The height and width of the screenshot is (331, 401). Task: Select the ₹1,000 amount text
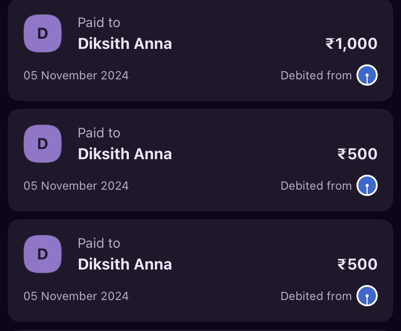pyautogui.click(x=352, y=44)
